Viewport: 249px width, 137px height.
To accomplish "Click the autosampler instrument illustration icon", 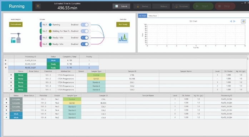I will point(16,38).
